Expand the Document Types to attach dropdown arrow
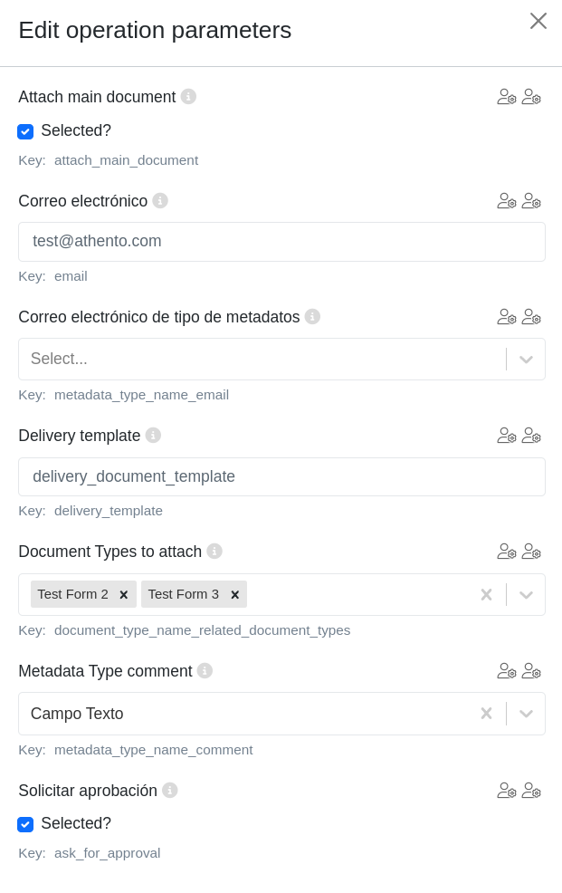Viewport: 562px width, 893px height. point(526,595)
